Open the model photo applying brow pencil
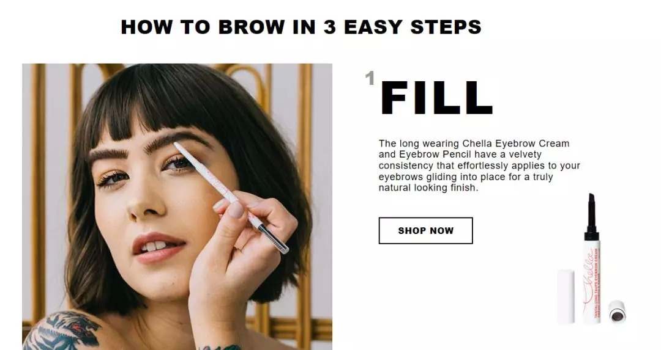Viewport: 661px width, 350px height. click(x=177, y=206)
